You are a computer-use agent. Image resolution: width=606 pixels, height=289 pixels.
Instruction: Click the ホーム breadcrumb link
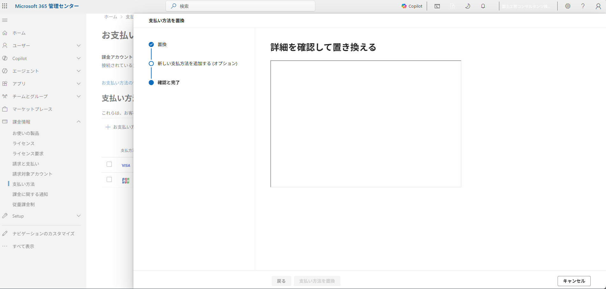[x=111, y=17]
